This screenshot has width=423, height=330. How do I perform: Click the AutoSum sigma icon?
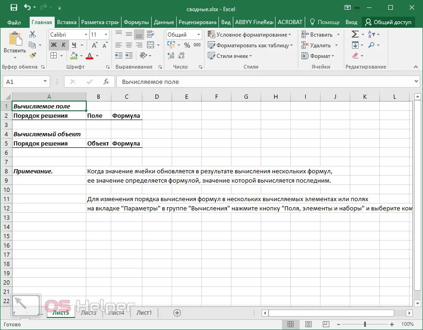355,34
